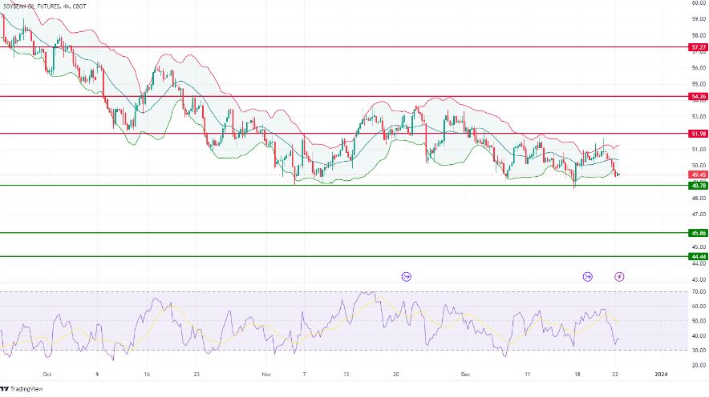Click the red 54.26 resistance label
Image resolution: width=709 pixels, height=397 pixels.
[x=698, y=96]
